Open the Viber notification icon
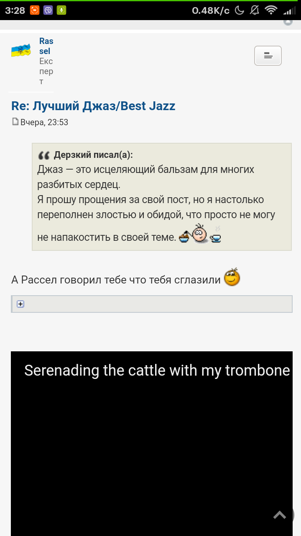Viewport: 301px width, 536px height. [48, 10]
